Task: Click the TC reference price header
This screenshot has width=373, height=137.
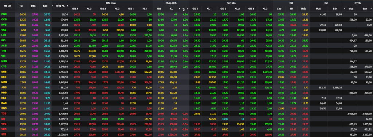Action: click(21, 6)
